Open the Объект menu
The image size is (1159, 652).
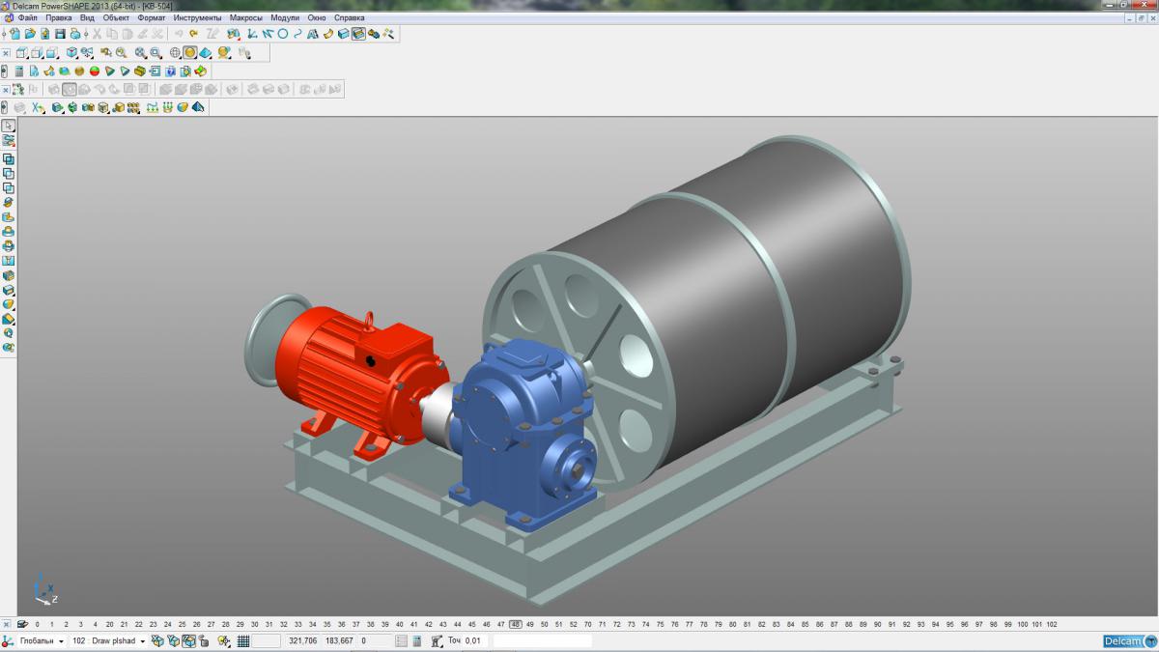(x=116, y=17)
